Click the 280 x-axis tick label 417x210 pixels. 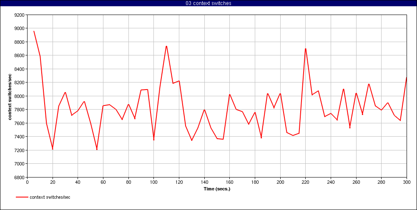click(382, 182)
